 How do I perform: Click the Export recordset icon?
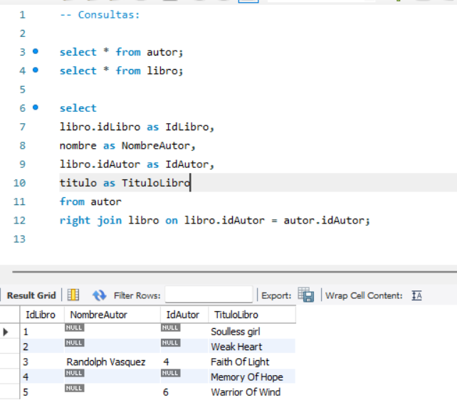pos(306,295)
